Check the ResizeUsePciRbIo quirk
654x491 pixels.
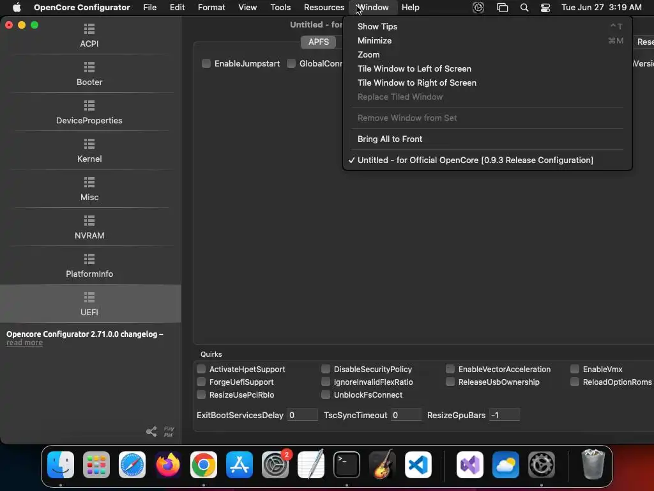click(201, 394)
